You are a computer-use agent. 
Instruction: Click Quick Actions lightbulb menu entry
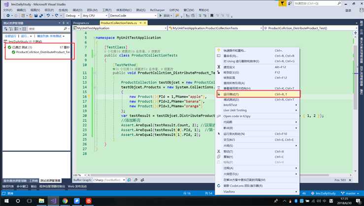(258, 50)
